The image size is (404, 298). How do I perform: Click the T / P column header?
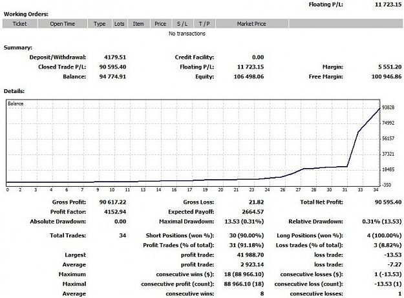pyautogui.click(x=204, y=24)
